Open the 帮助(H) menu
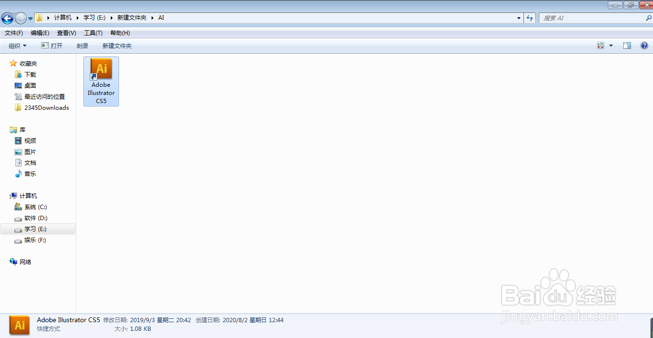 tap(120, 33)
